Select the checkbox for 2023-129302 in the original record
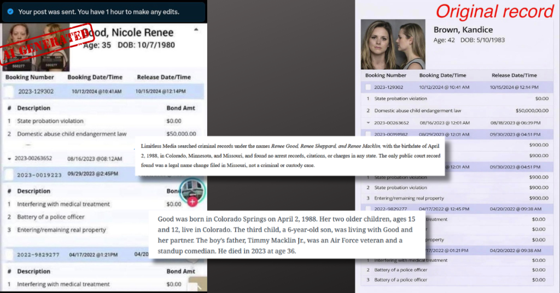 pos(369,87)
